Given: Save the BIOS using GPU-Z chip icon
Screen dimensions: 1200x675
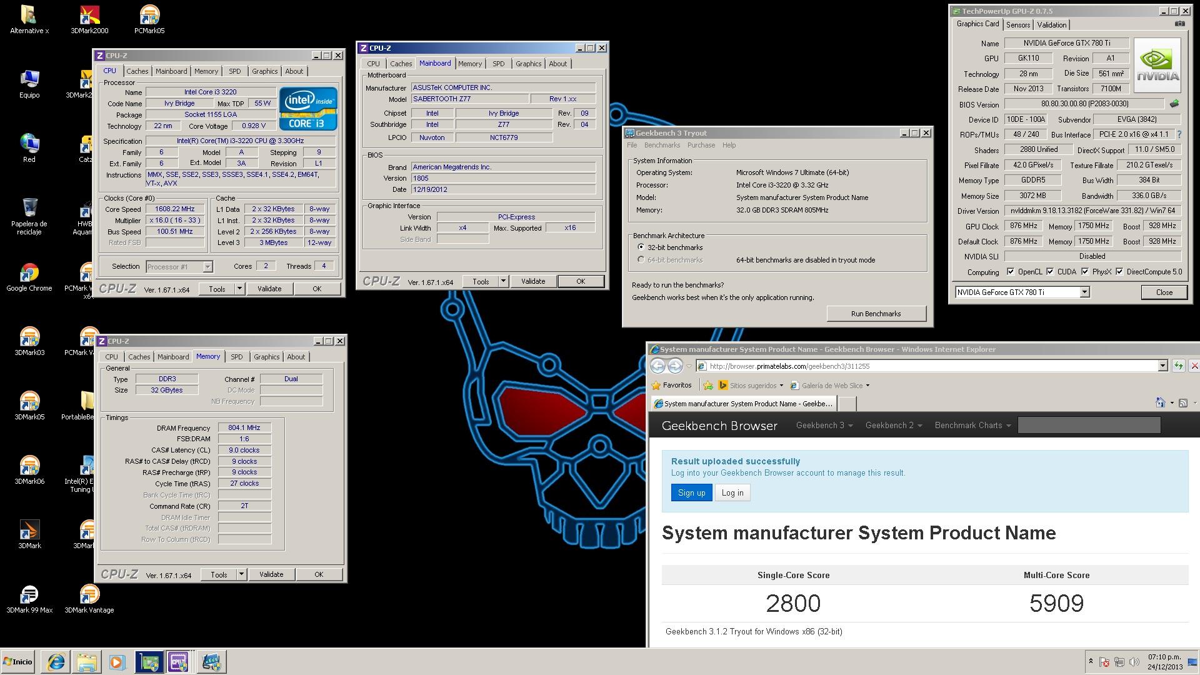Looking at the screenshot, I should pyautogui.click(x=1174, y=104).
